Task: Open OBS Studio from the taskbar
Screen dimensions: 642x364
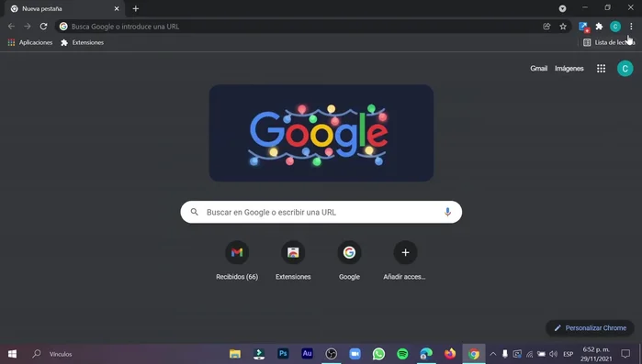Action: [331, 354]
